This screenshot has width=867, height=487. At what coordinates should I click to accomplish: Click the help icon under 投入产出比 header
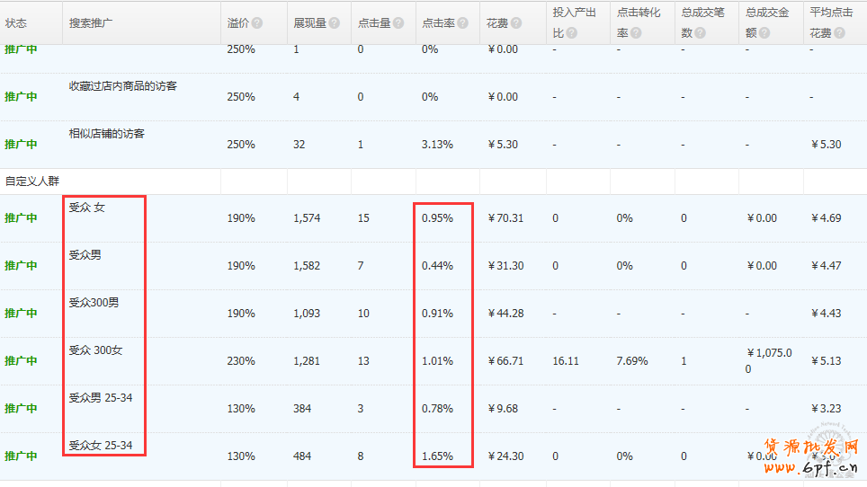(571, 33)
